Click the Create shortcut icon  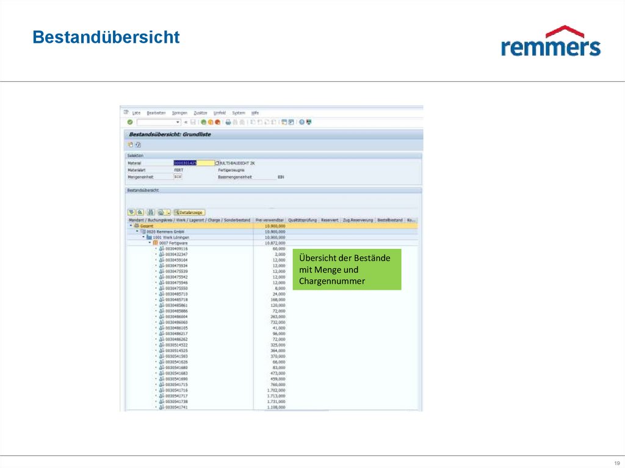point(291,122)
